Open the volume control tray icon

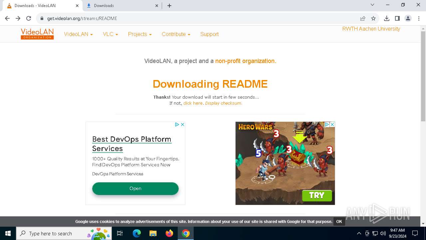[383, 233]
